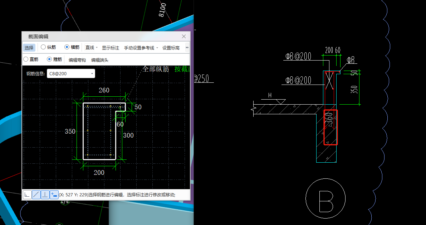Screen dimensions: 426x225
Task: Toggle perpendicular snap icon in status bar
Action: tap(45, 195)
